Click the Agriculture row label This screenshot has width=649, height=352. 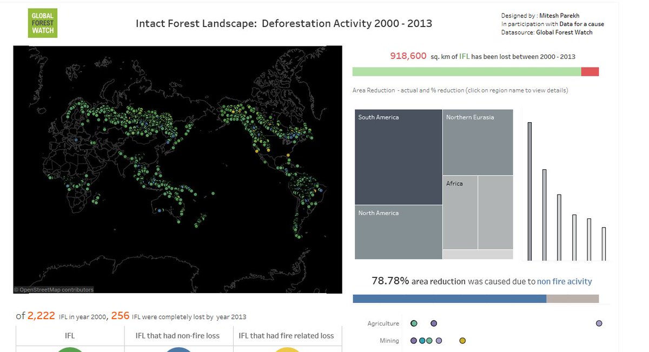383,323
